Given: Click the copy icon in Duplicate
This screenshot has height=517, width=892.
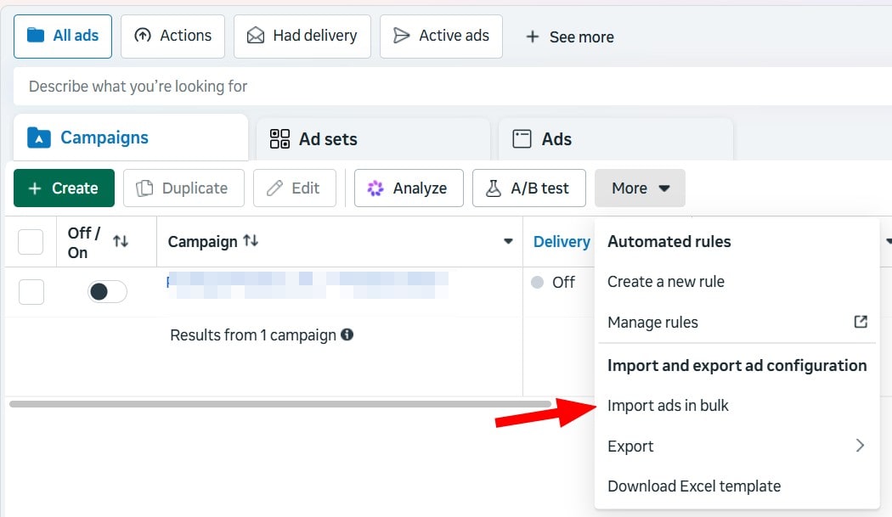Looking at the screenshot, I should (144, 188).
